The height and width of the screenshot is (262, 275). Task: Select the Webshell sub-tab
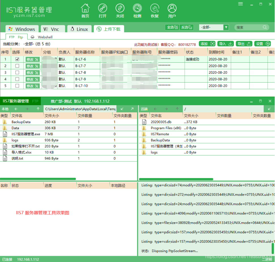click(x=42, y=37)
